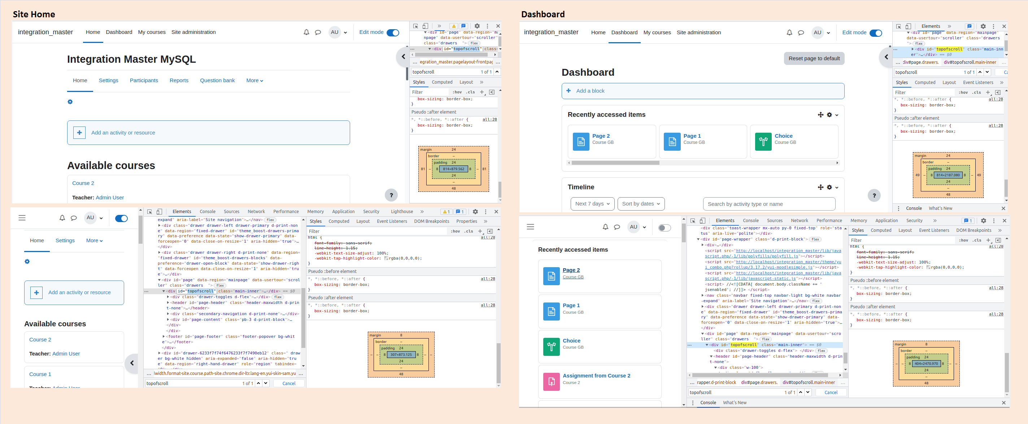Toggle device toolbar in narrow Site Home DevTools
1028x424 pixels.
[x=159, y=212]
